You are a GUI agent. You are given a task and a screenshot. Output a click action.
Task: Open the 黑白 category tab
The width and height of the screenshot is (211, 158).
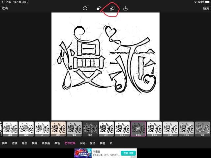25,143
